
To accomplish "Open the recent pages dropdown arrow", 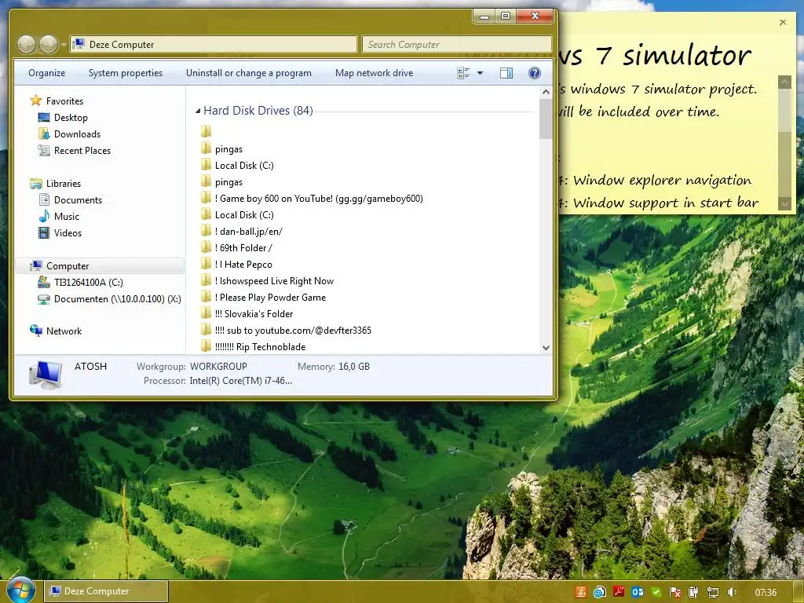I will tap(64, 45).
